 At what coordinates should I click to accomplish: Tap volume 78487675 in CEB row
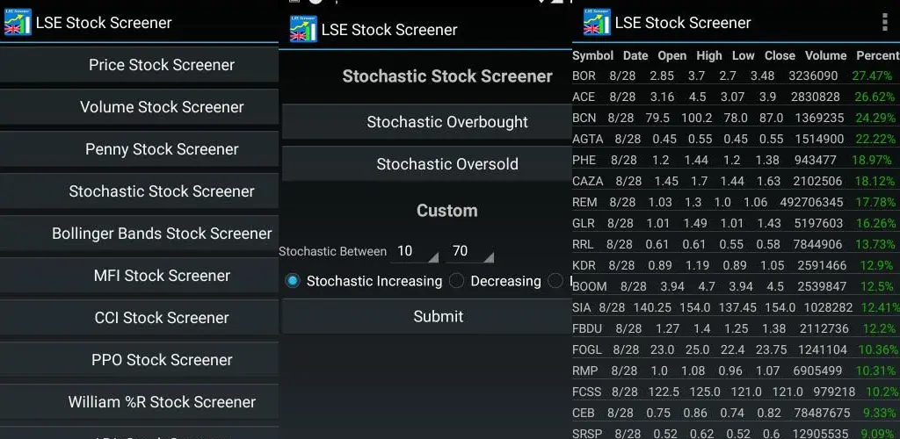(822, 414)
